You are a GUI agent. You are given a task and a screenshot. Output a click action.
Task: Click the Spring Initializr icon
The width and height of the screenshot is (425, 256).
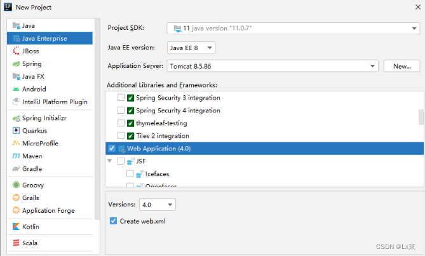pos(17,118)
